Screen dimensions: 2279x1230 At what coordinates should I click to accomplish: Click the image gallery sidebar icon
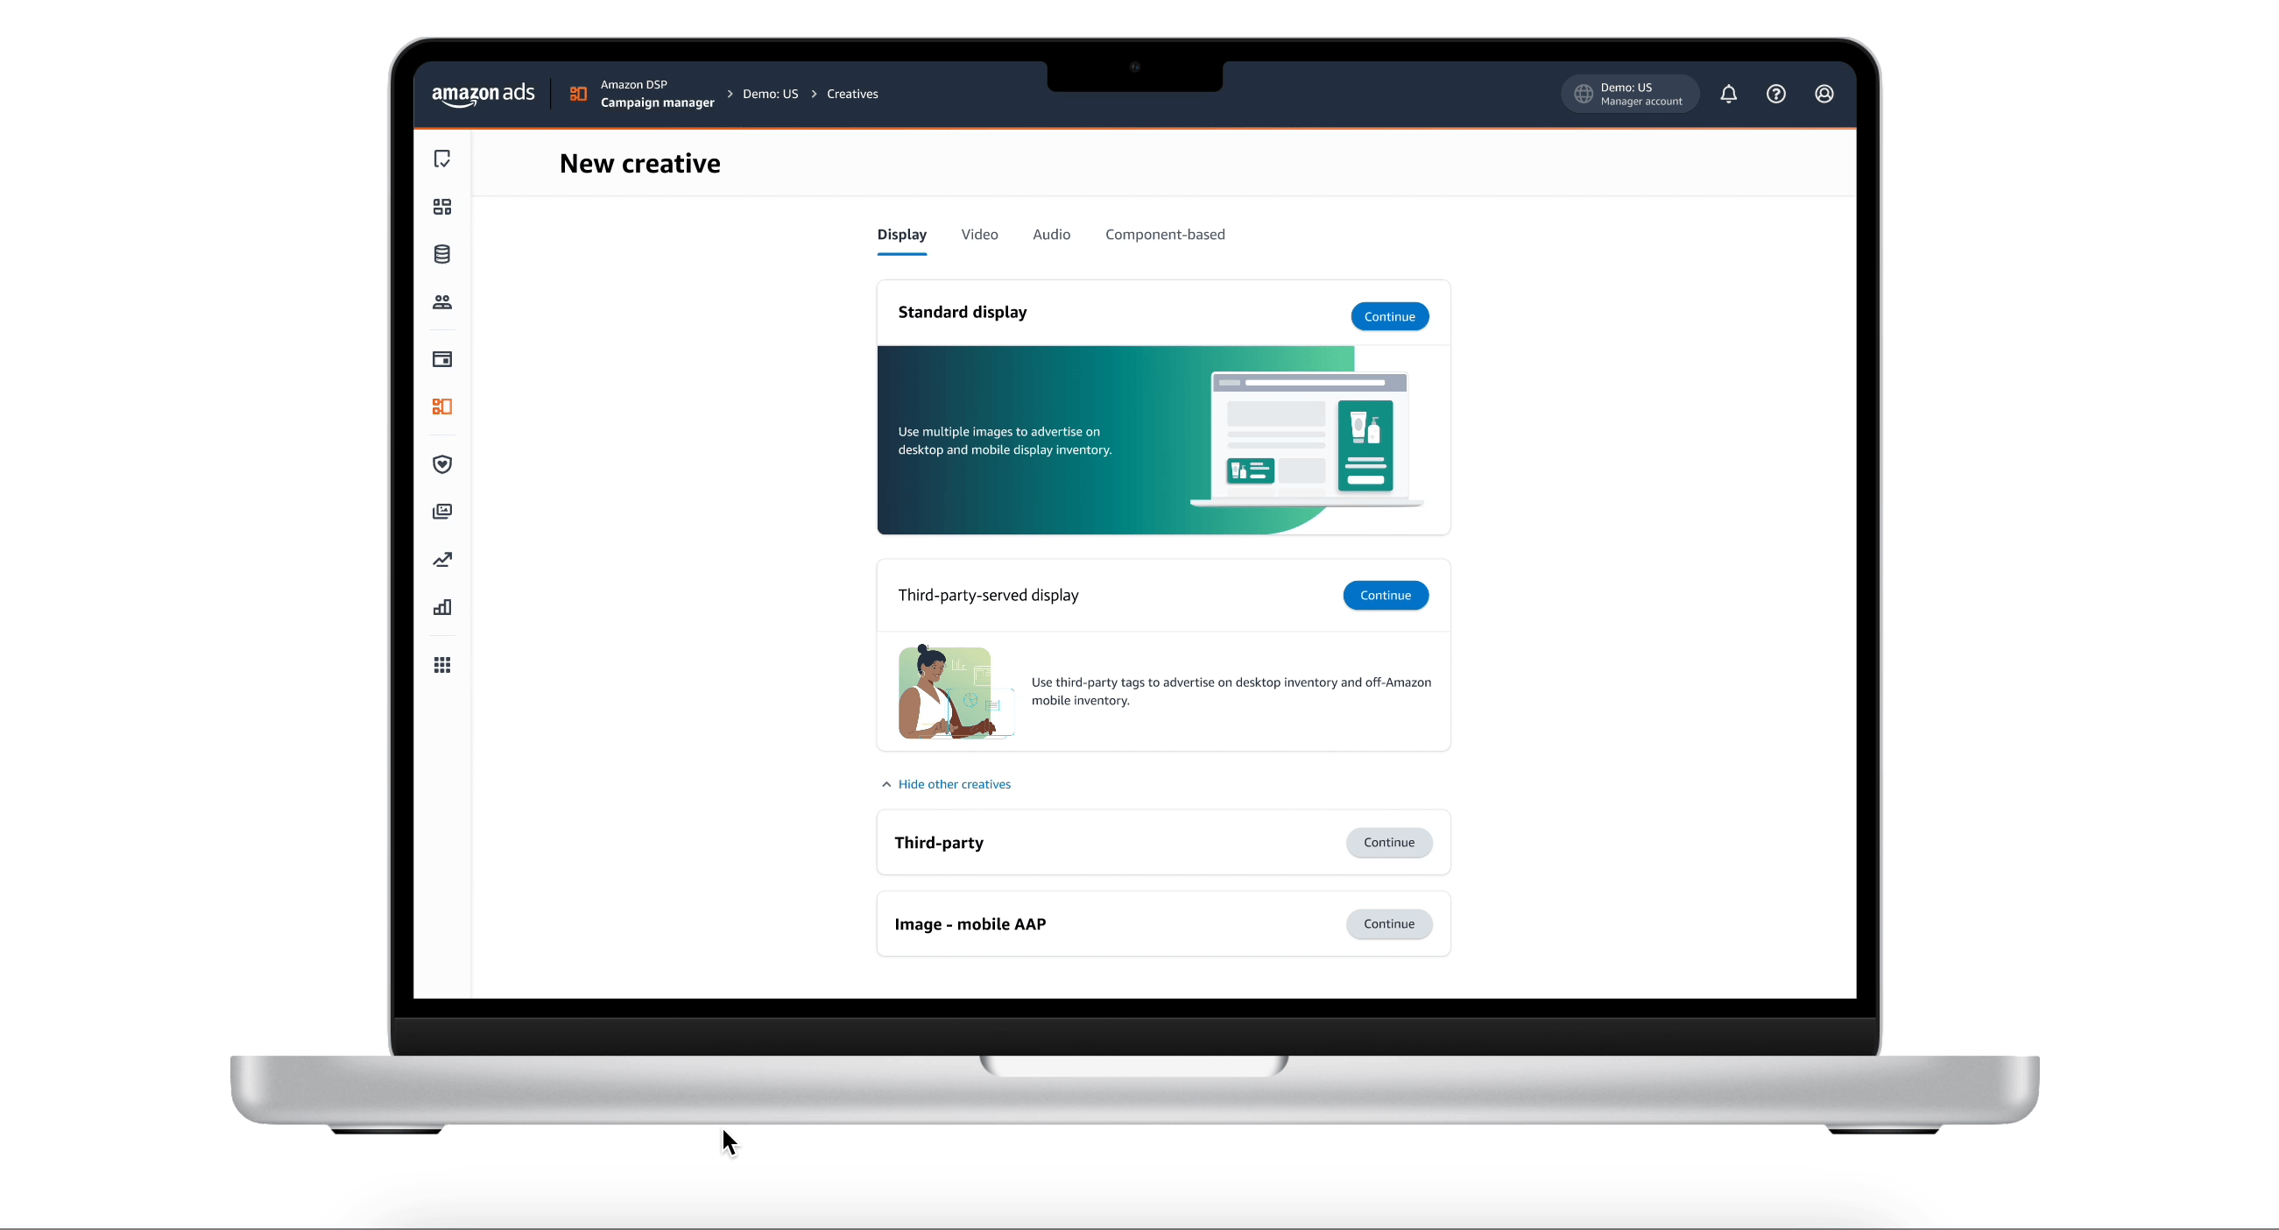click(x=442, y=512)
